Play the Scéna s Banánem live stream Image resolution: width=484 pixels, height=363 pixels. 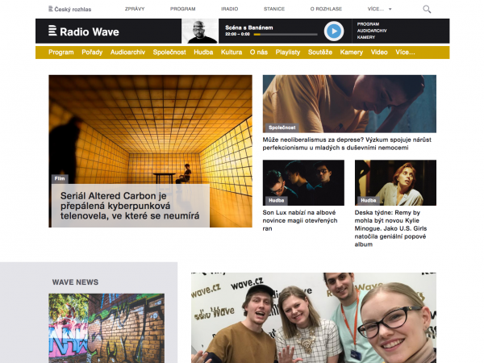tap(334, 31)
